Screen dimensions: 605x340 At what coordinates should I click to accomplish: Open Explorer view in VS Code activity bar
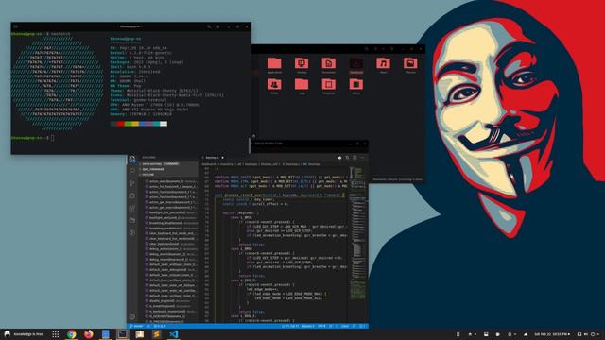[x=132, y=159]
